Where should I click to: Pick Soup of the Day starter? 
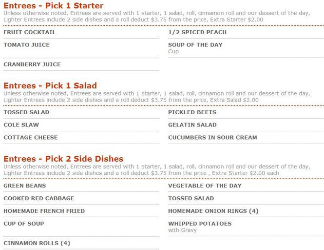coord(195,45)
